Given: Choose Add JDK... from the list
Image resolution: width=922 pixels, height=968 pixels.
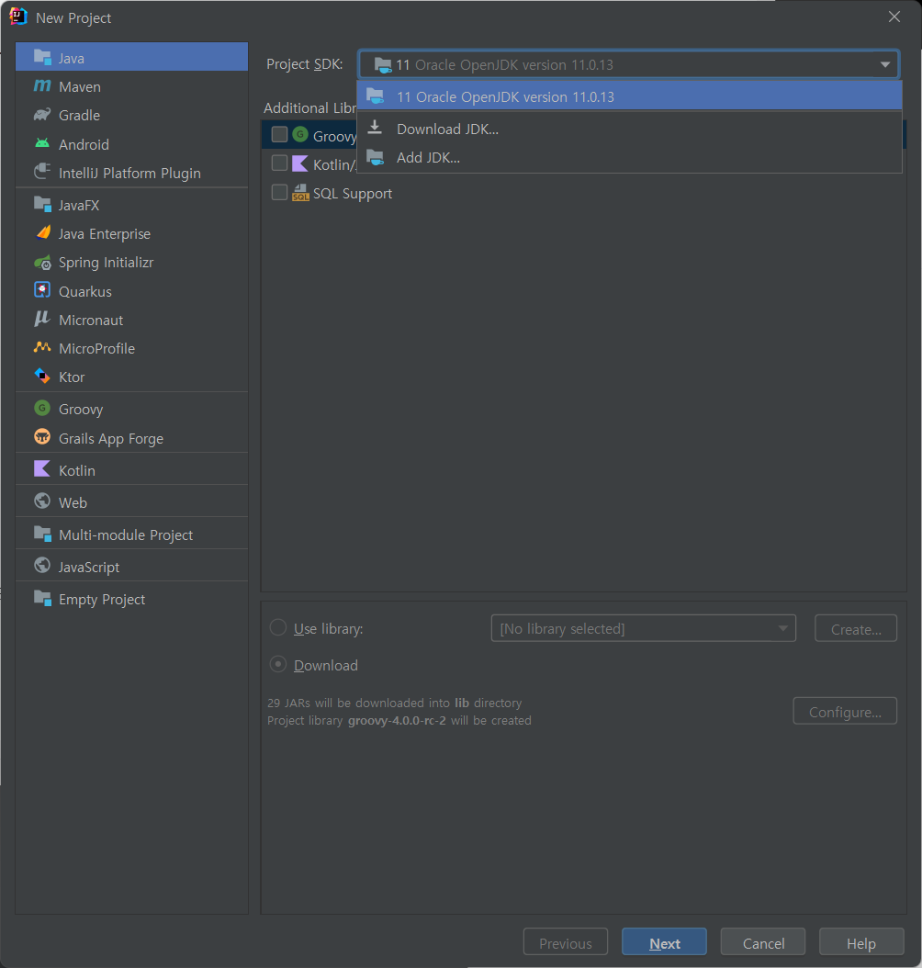Looking at the screenshot, I should [x=629, y=157].
